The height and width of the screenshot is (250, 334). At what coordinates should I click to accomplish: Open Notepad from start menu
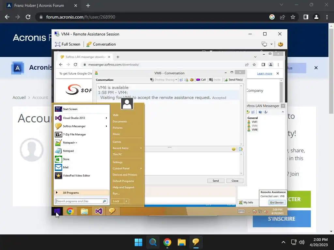pyautogui.click(x=82, y=151)
